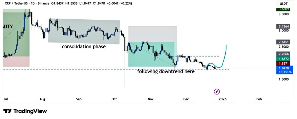
Task: Click the Oct label on time axis
Action: pos(114,99)
